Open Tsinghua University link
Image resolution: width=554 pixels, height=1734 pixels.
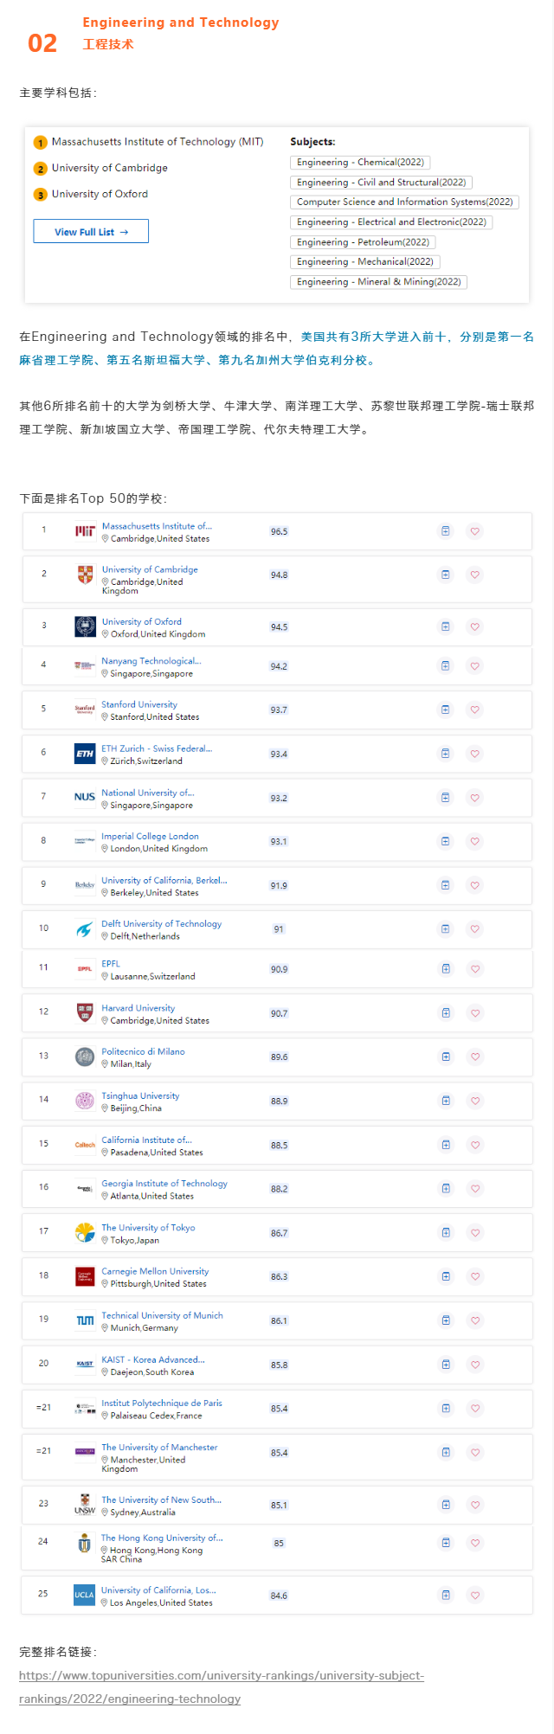click(x=141, y=1095)
